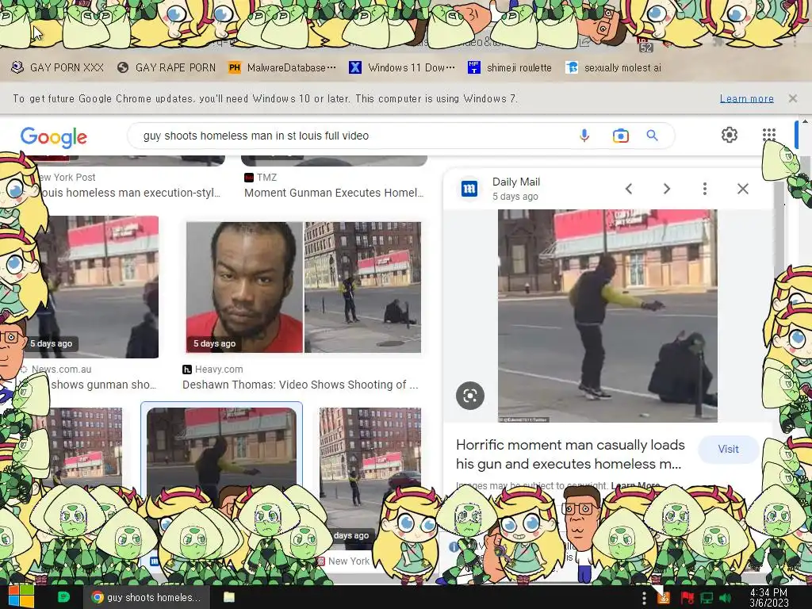
Task: Open the network tray icon
Action: (x=707, y=599)
